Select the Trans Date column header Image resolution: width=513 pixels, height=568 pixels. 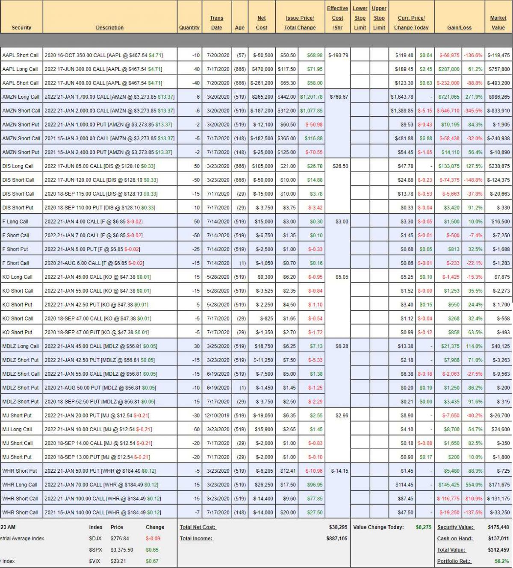(216, 23)
